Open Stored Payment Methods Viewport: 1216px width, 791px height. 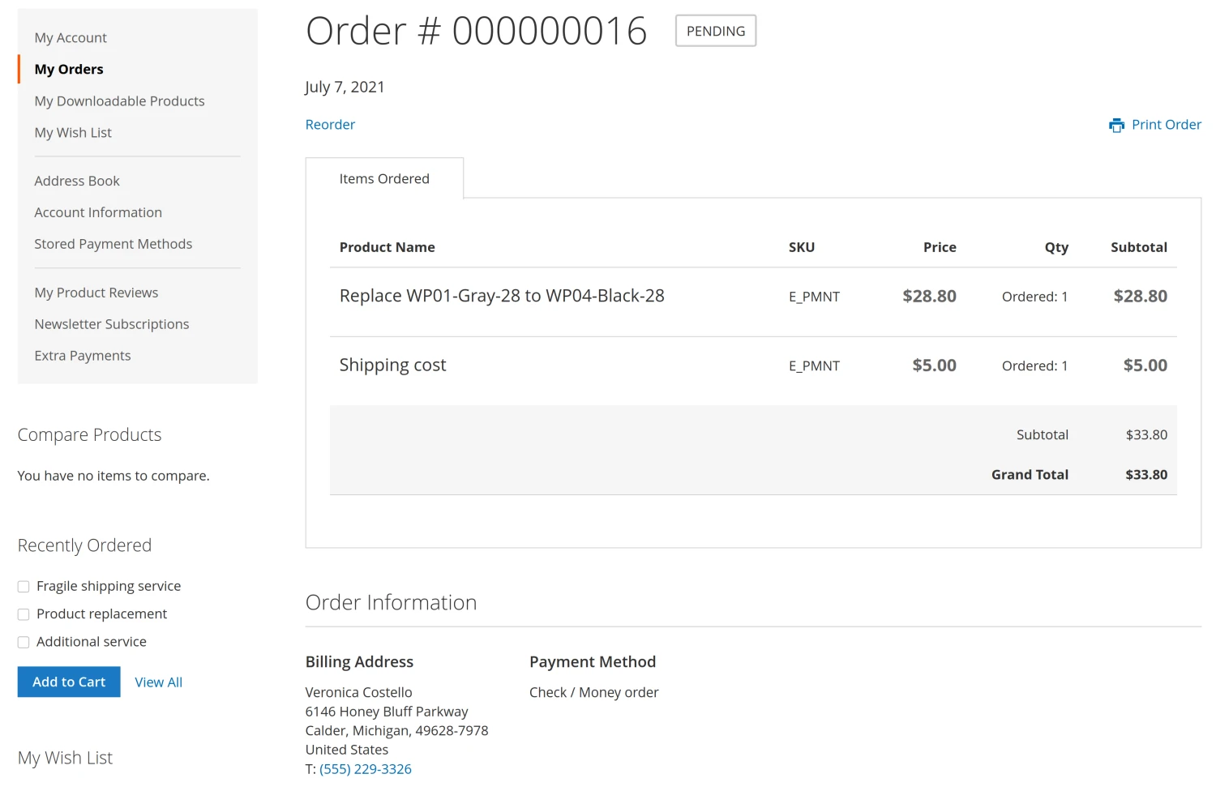[x=113, y=244]
